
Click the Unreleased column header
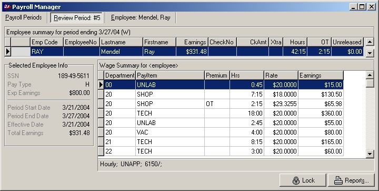coord(347,42)
